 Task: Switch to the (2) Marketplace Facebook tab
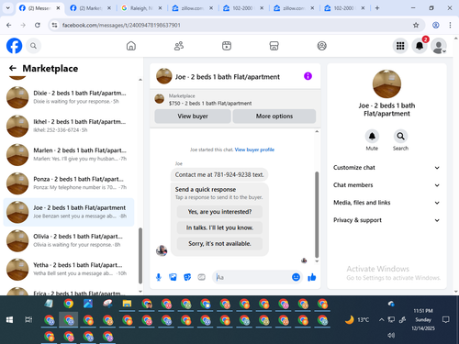tap(90, 8)
